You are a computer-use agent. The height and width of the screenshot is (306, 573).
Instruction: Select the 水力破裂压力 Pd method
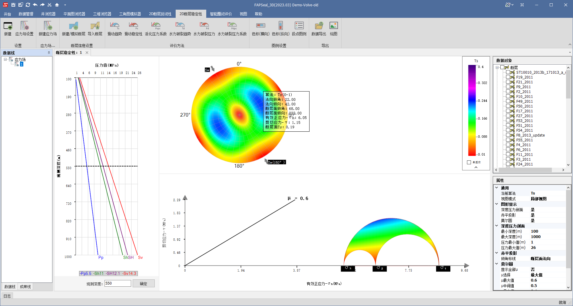pos(204,29)
